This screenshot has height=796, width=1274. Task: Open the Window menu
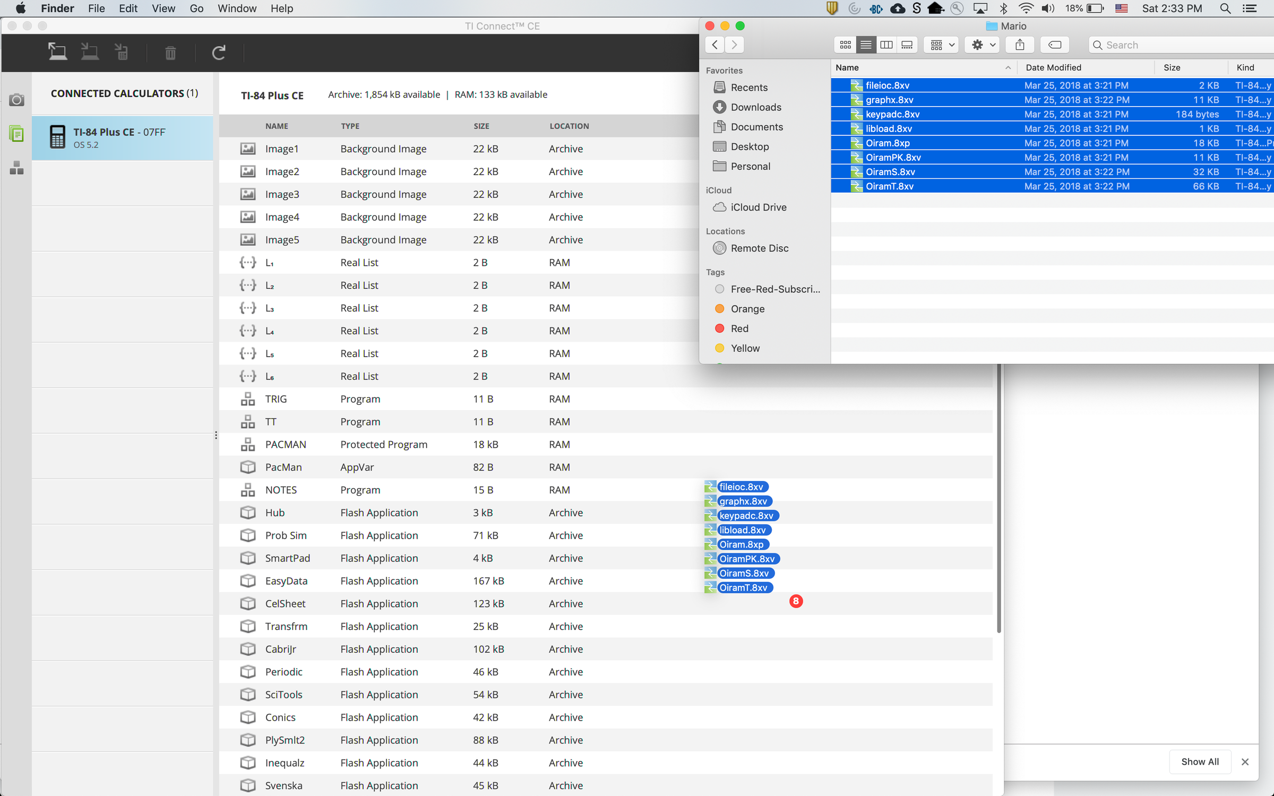pos(237,8)
